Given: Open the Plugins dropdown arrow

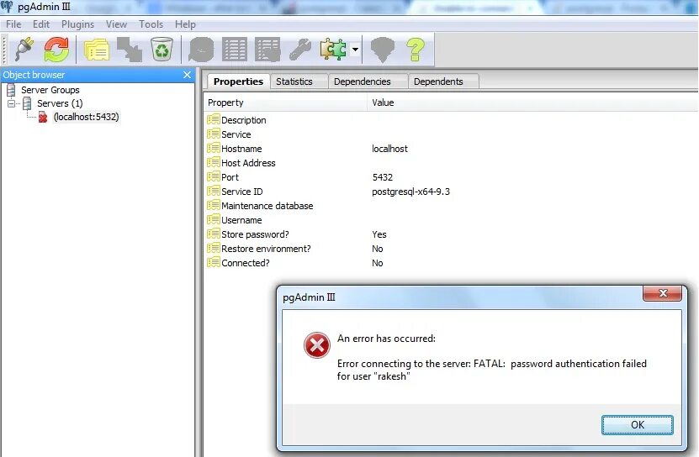Looking at the screenshot, I should [355, 49].
